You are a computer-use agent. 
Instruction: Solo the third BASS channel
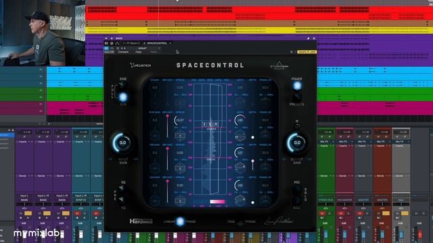[x=66, y=213]
